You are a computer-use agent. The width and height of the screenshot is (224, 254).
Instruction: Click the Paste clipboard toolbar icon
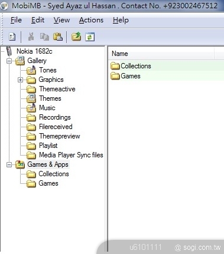(x=58, y=37)
